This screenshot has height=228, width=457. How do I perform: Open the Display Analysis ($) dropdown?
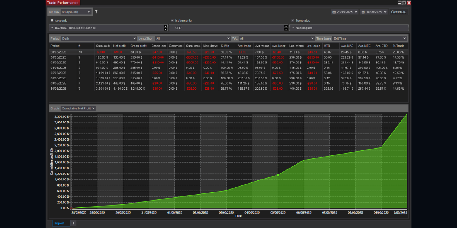point(76,12)
